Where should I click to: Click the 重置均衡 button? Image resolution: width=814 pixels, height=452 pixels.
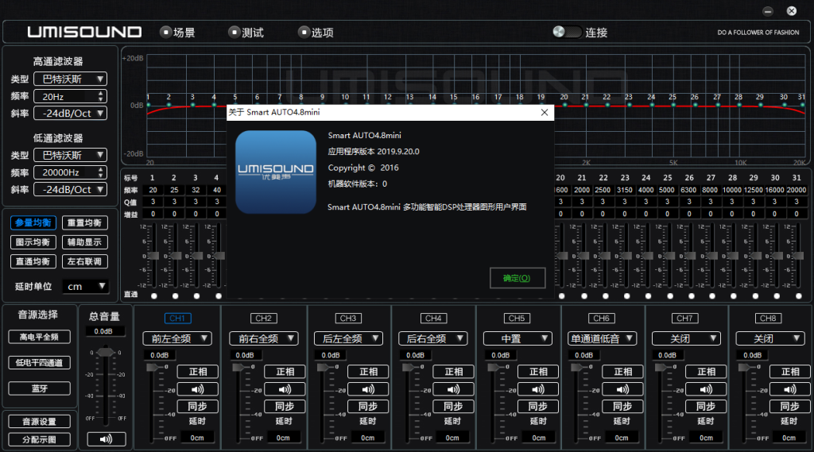click(x=84, y=222)
